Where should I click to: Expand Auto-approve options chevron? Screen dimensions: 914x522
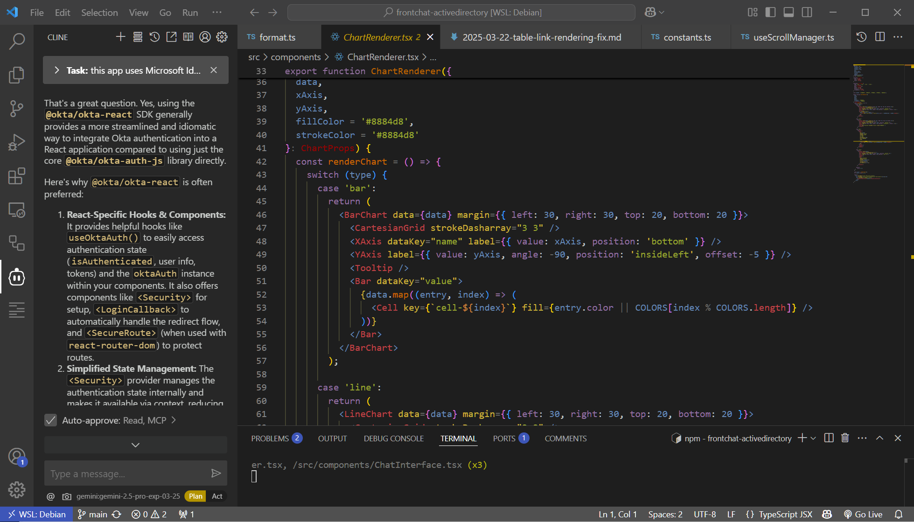point(174,420)
